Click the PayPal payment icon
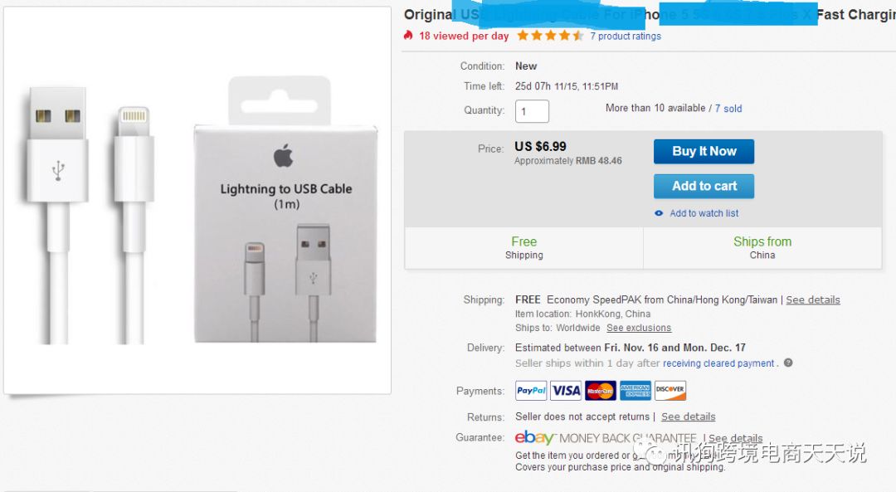896x492 pixels. tap(531, 390)
